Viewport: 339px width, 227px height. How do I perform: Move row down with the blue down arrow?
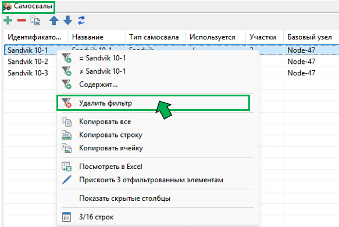click(67, 20)
